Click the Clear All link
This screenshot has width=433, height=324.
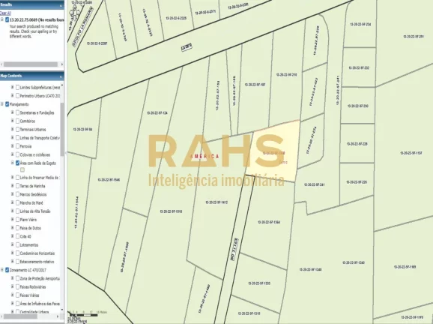5,13
